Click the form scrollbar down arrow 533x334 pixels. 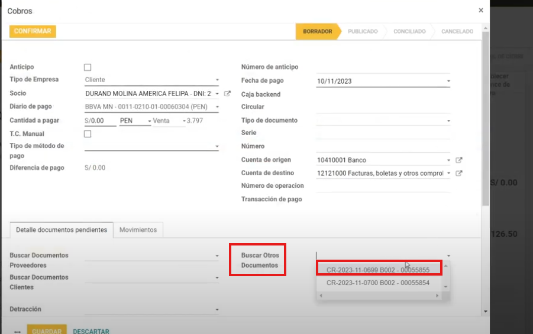pos(486,312)
